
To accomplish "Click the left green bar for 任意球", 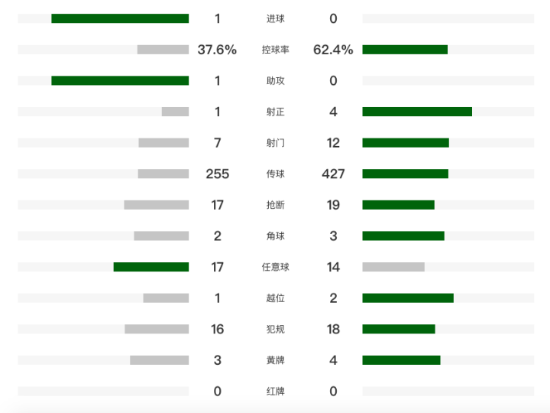I will click(x=151, y=267).
